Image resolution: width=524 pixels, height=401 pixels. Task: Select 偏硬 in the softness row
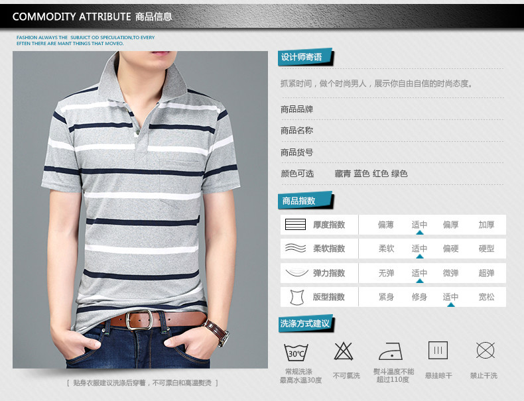point(450,249)
